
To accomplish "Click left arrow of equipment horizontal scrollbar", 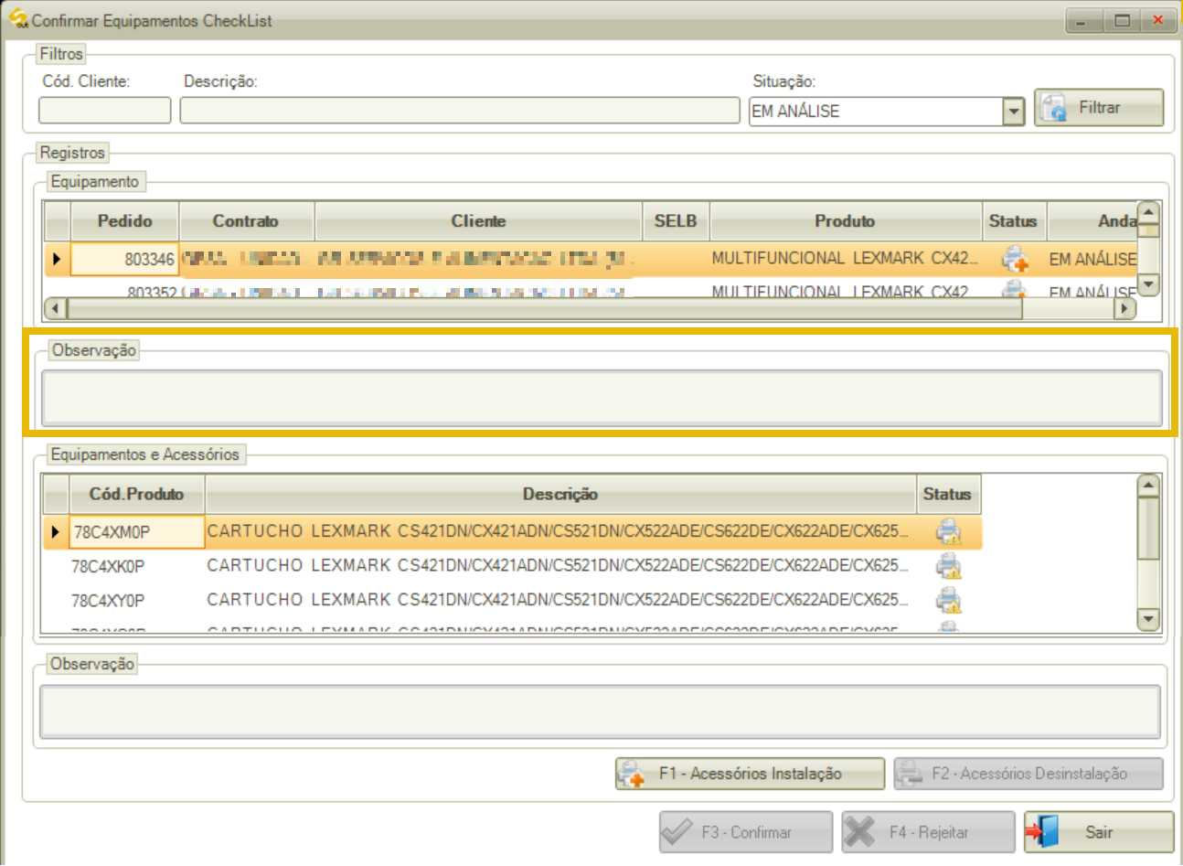I will (56, 309).
